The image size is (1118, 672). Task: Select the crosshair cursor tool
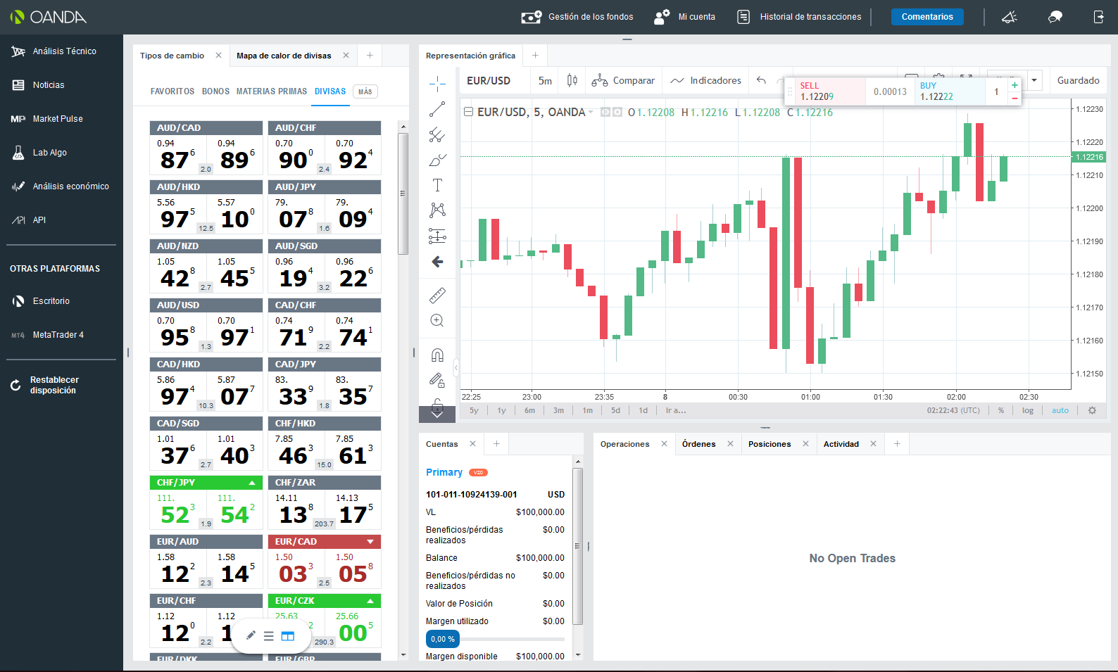(437, 84)
